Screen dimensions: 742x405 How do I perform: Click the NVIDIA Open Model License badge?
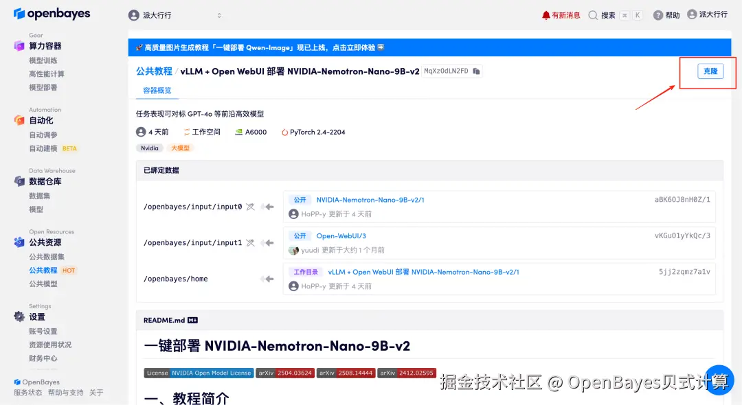click(199, 373)
